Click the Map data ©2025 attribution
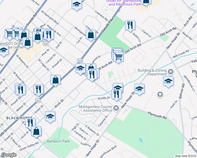This screenshot has height=158, width=197. click(x=186, y=156)
